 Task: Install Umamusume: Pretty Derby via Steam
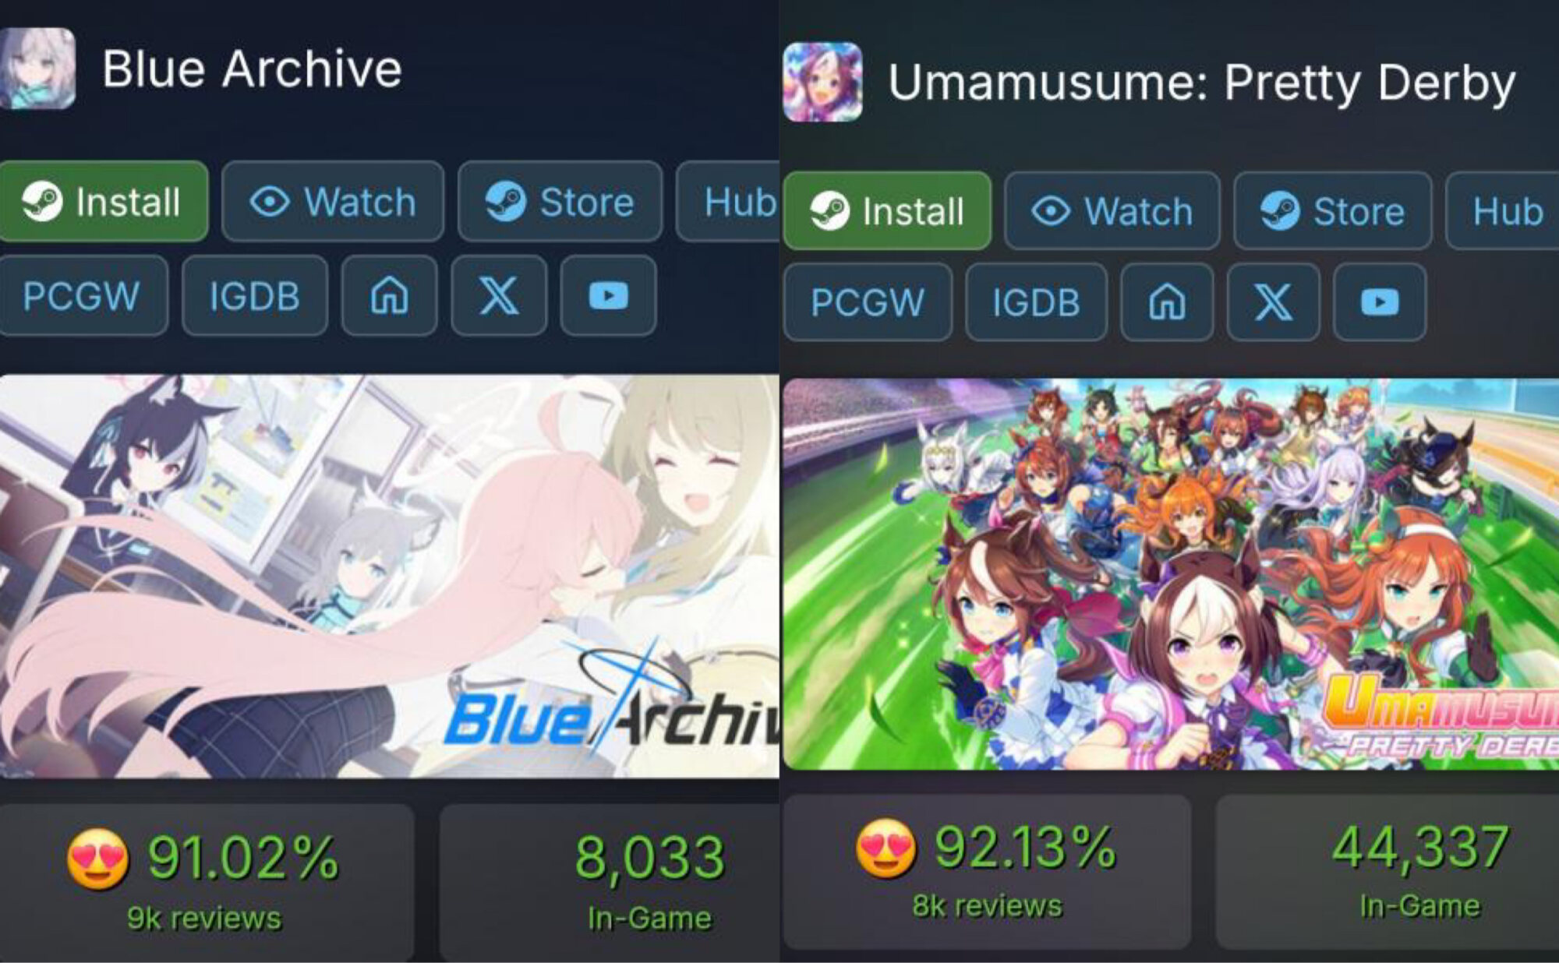point(887,210)
